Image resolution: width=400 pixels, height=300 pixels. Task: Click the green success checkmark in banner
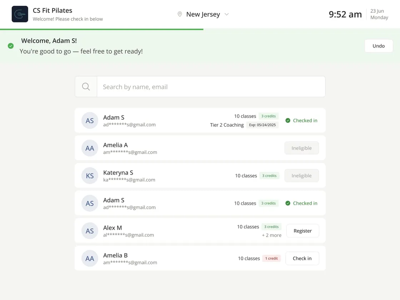(11, 46)
